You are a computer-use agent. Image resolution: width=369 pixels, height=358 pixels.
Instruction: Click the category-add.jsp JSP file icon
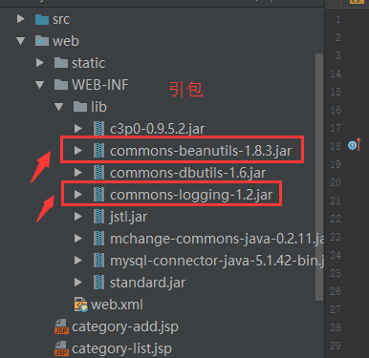point(61,326)
